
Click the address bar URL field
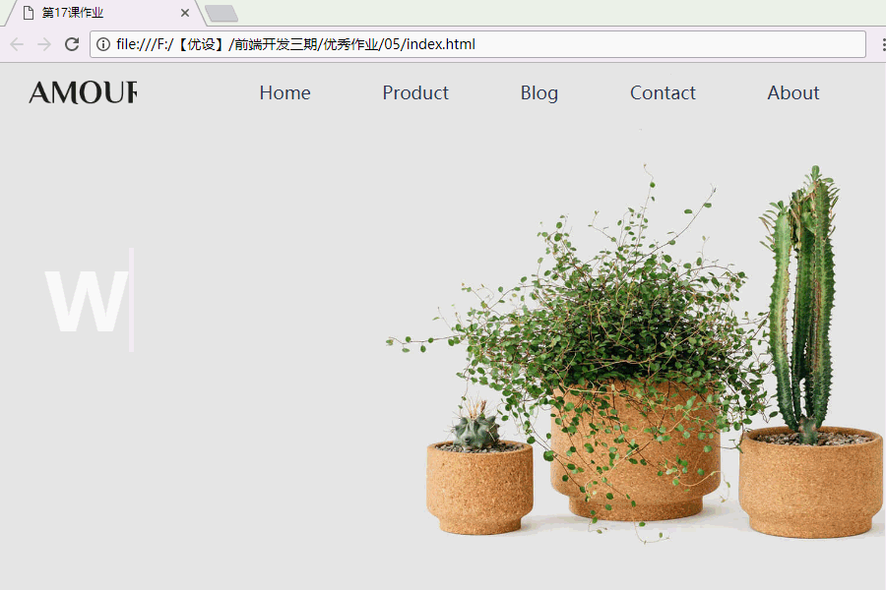pyautogui.click(x=477, y=44)
